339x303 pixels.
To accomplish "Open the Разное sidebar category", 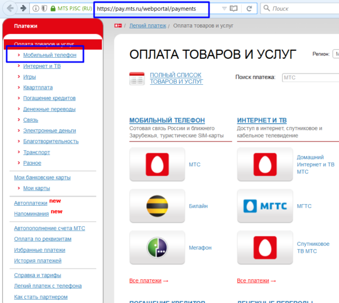I will 32,163.
